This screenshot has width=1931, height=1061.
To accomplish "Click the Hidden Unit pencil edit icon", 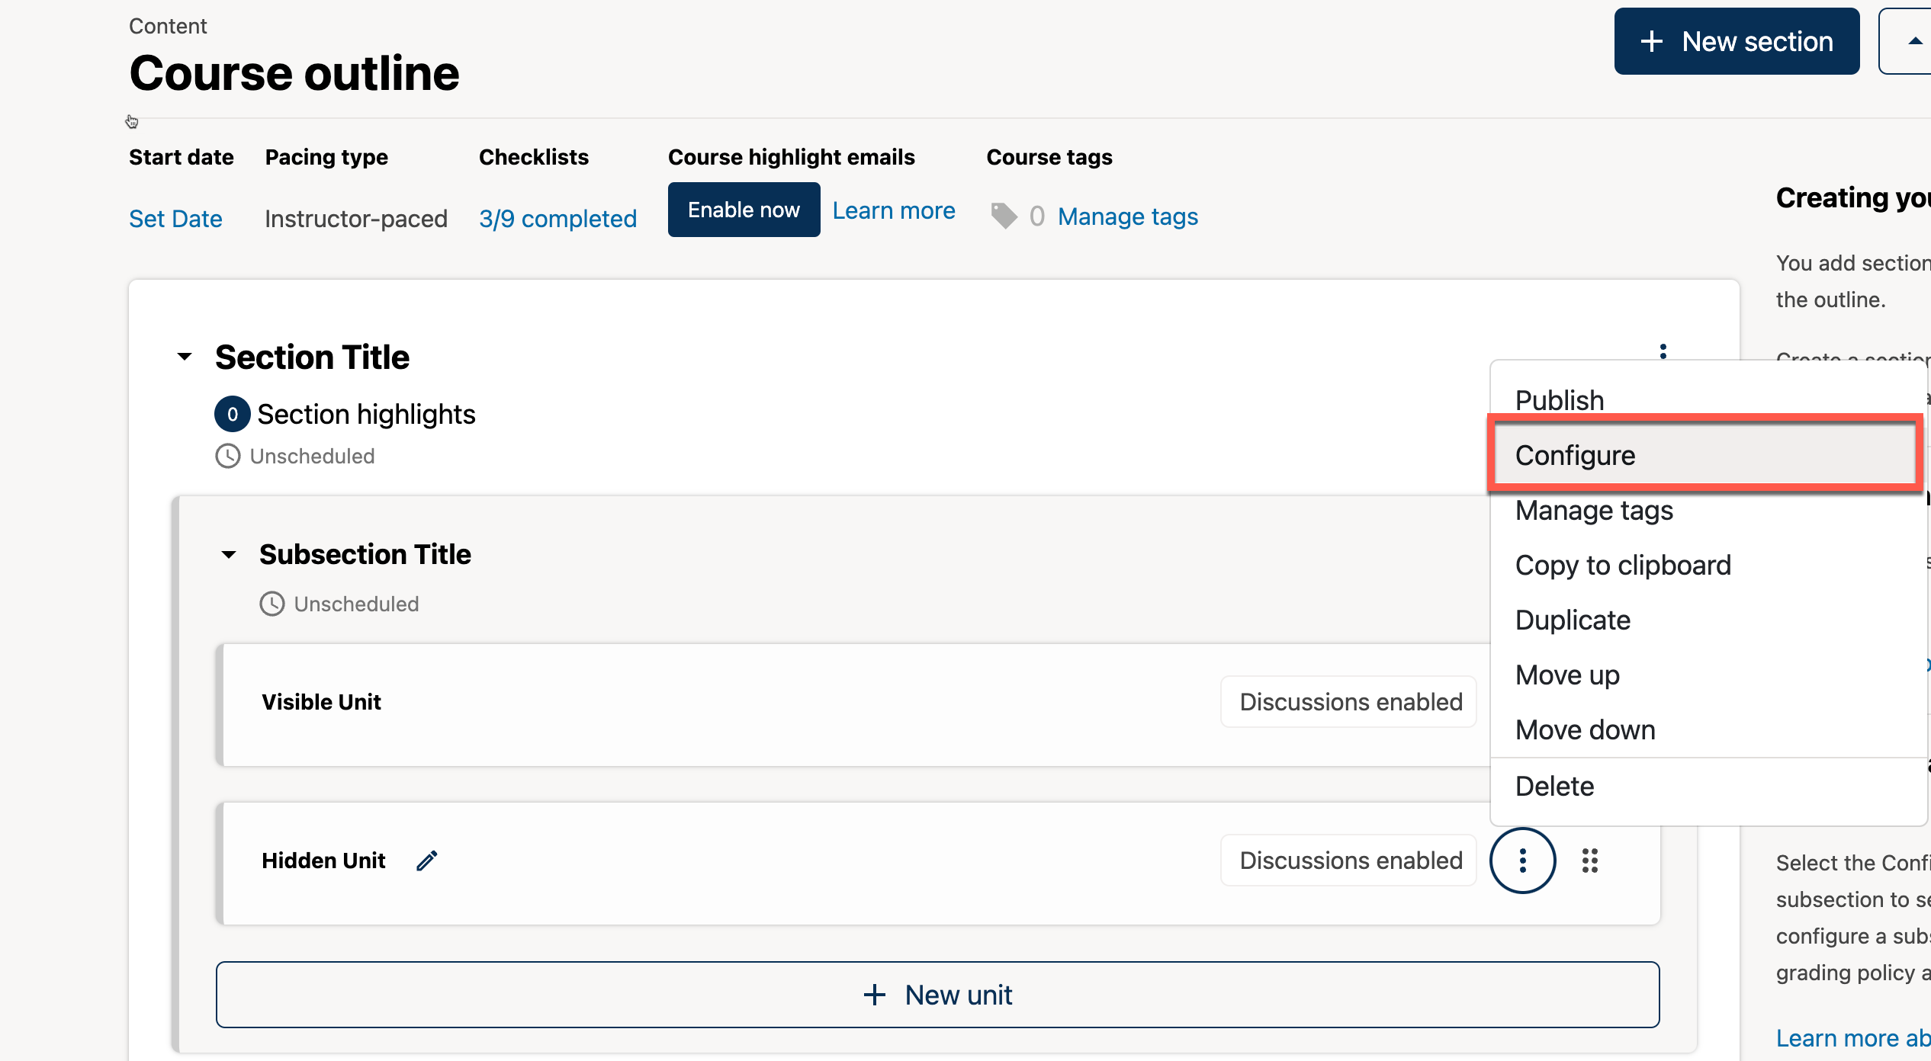I will click(427, 861).
